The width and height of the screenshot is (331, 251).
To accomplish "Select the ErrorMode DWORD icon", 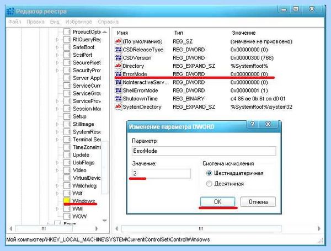I will point(118,74).
